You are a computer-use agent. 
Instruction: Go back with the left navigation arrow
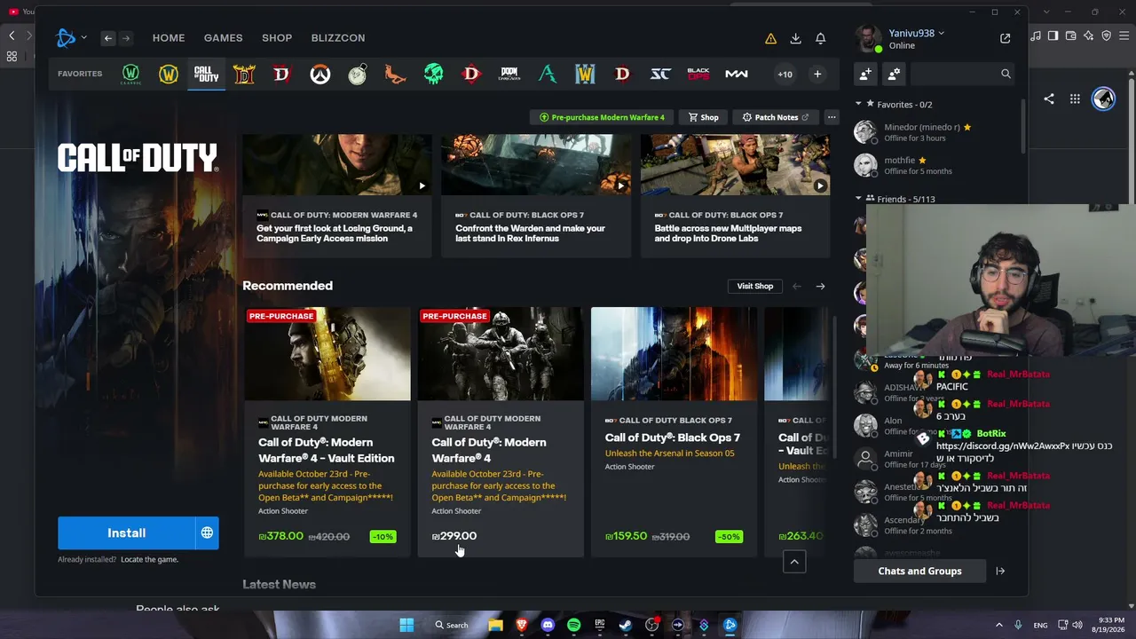[107, 38]
